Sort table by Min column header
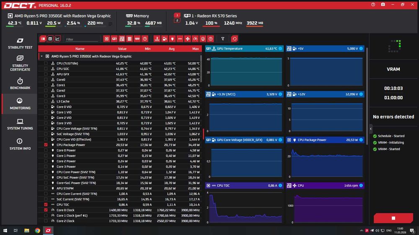The height and width of the screenshot is (235, 419). click(147, 49)
